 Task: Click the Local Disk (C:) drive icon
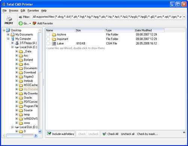[x=17, y=47]
